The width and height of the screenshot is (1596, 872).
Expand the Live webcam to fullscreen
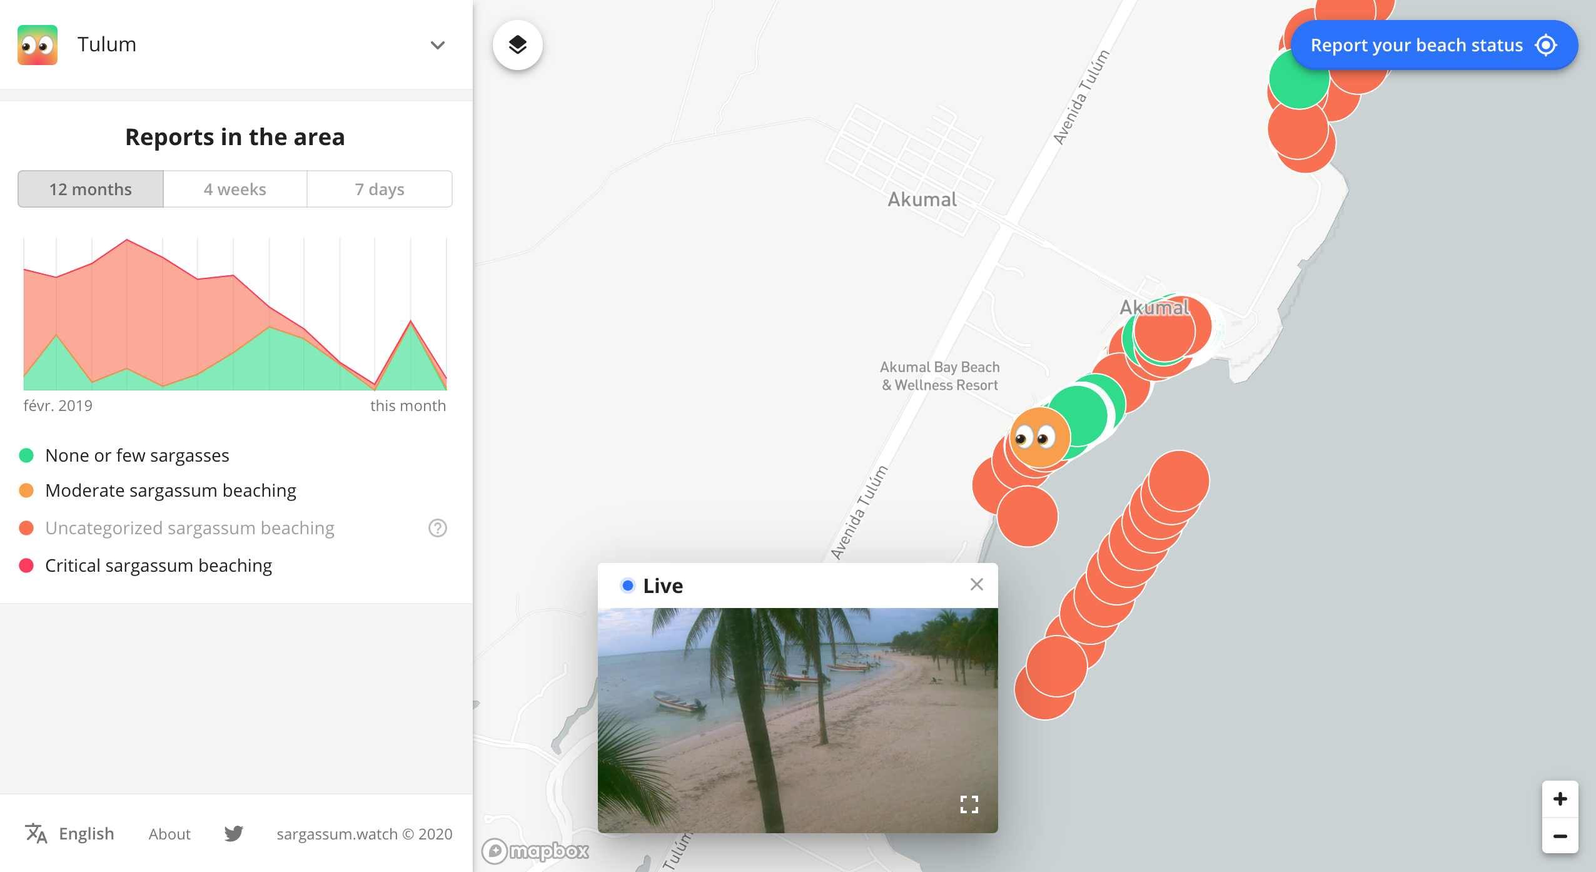click(x=968, y=804)
